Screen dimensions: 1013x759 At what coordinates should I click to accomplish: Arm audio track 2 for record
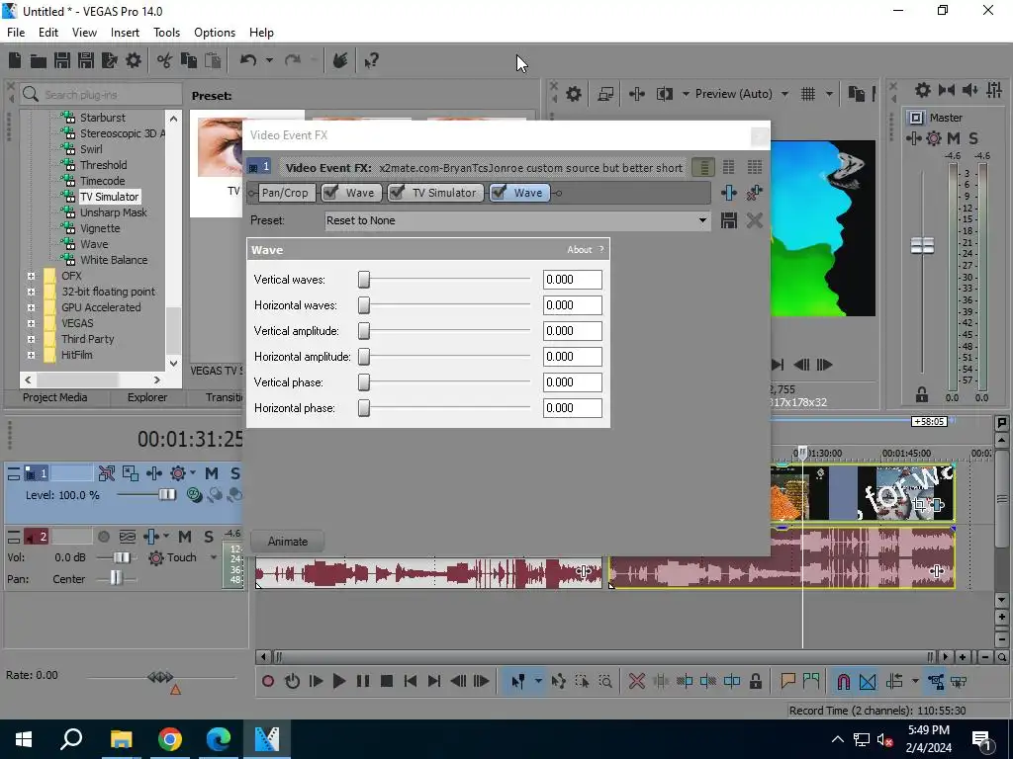103,537
